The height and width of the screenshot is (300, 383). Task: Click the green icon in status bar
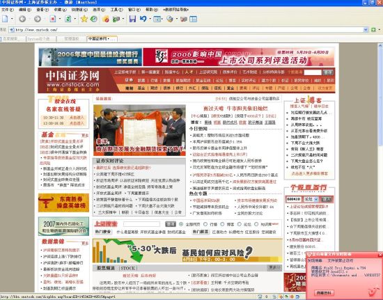(286, 297)
